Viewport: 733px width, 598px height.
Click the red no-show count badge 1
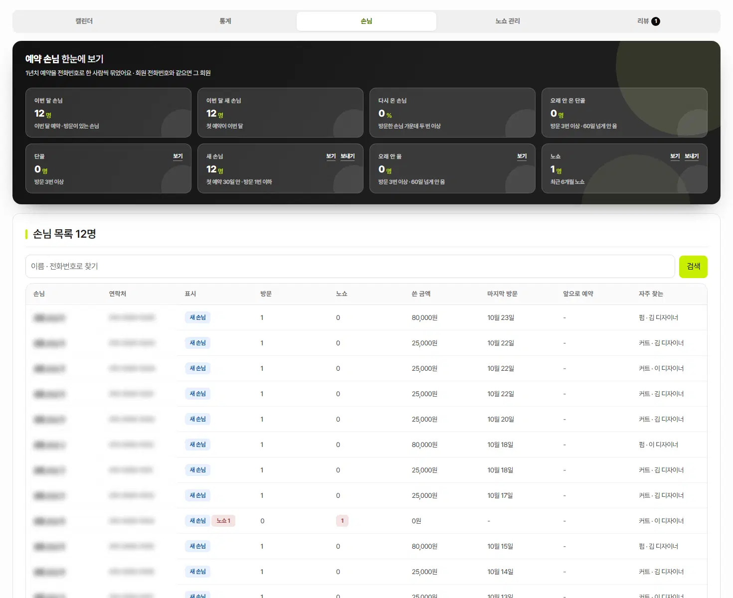tap(342, 521)
